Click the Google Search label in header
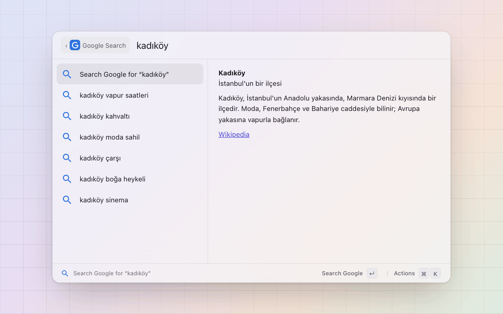 [104, 46]
